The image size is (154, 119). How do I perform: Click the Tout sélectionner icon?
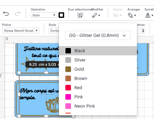tap(80, 15)
